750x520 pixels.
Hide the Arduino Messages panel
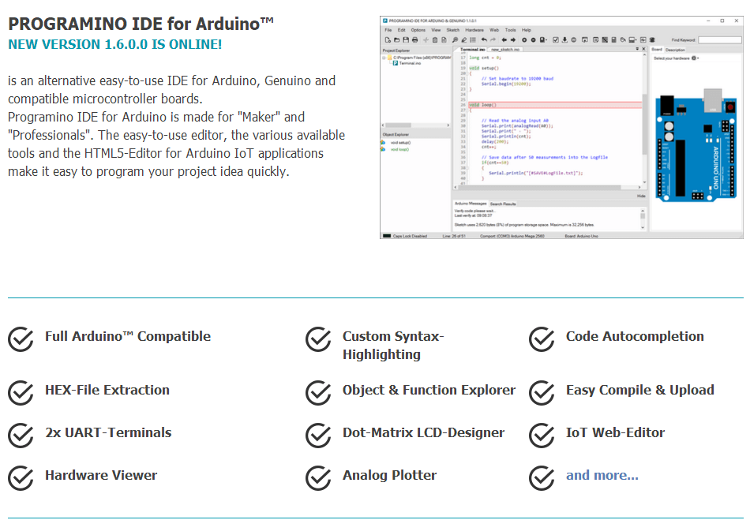tap(641, 196)
